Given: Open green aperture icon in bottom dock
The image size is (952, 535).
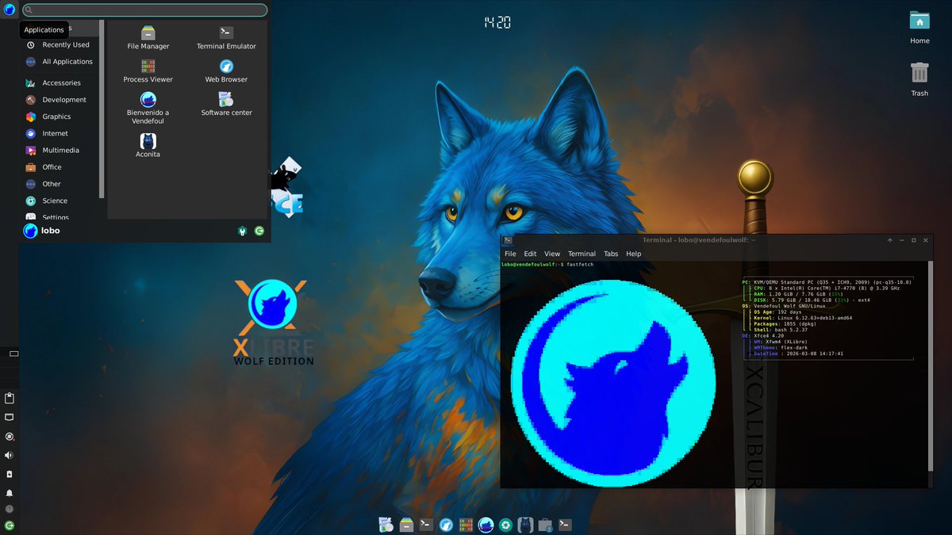Looking at the screenshot, I should 505,524.
